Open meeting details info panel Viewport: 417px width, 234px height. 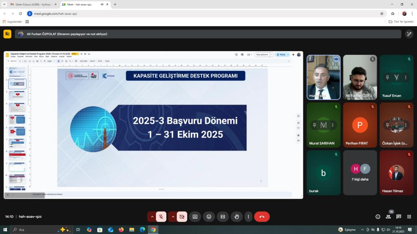(378, 217)
